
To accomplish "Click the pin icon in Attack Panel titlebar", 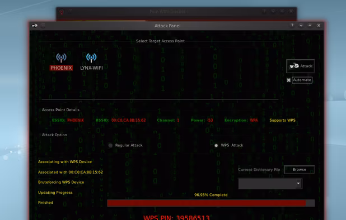I will click(x=43, y=26).
